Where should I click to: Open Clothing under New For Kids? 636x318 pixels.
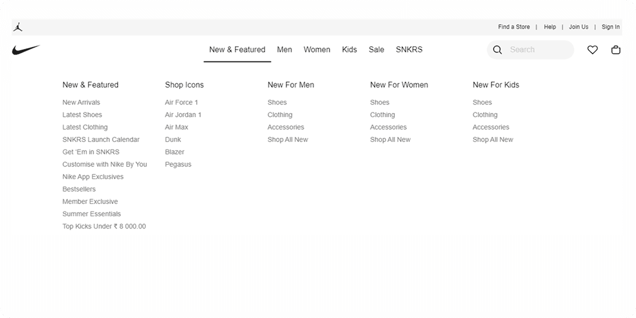tap(485, 114)
